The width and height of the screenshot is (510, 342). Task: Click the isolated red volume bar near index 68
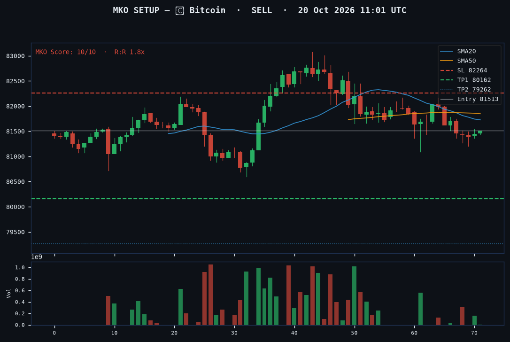point(463,316)
